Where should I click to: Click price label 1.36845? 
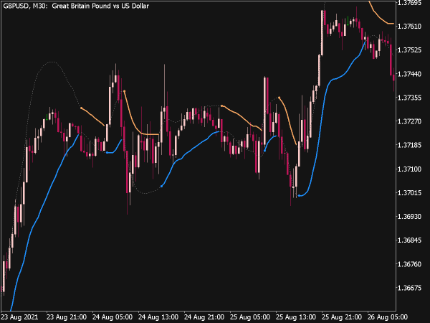pyautogui.click(x=409, y=240)
